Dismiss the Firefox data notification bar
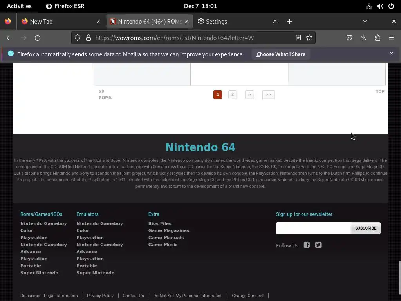 [x=392, y=53]
